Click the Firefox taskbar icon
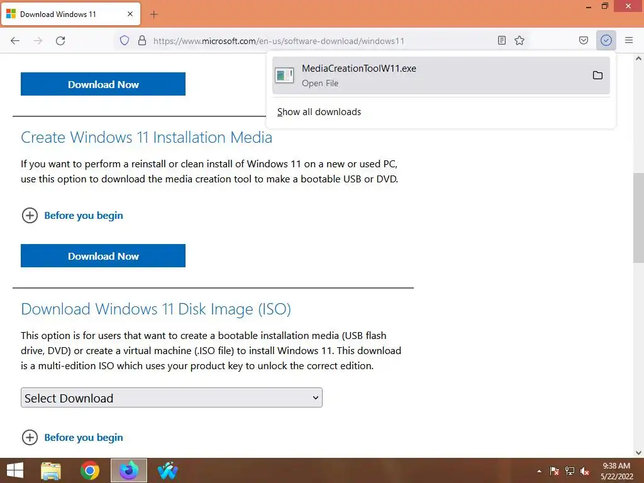Viewport: 644px width, 483px height. (x=129, y=470)
